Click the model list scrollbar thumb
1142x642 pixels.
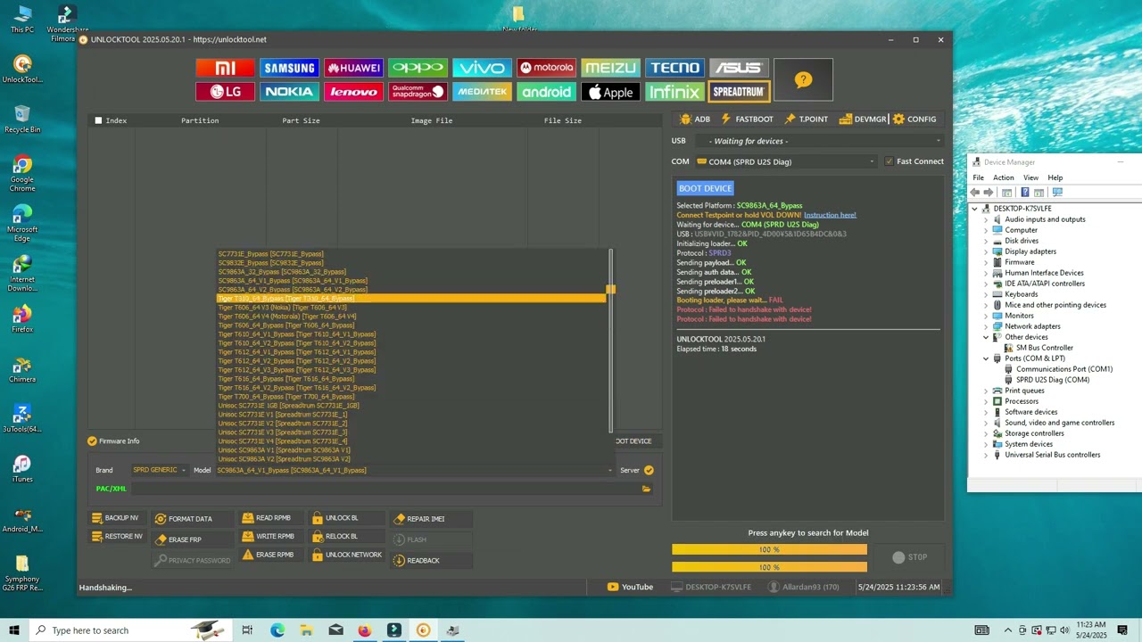pyautogui.click(x=610, y=289)
